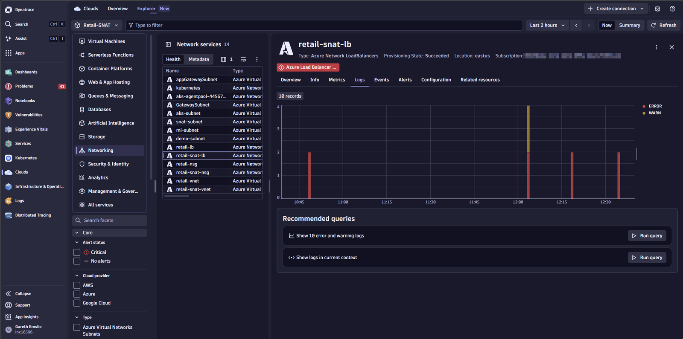Collapse the left navigation sidebar

pos(18,294)
